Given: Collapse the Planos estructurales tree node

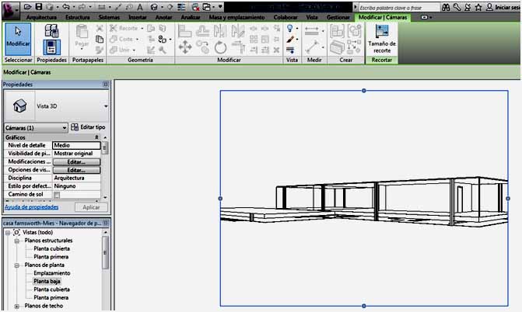Looking at the screenshot, I should pos(17,241).
